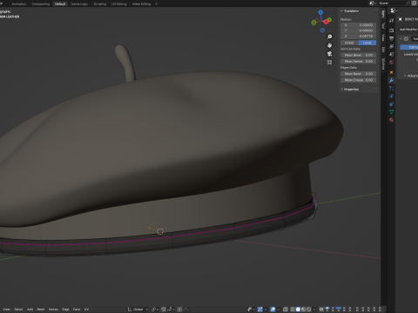The height and width of the screenshot is (313, 418).
Task: Add a new workspace with plus button
Action: pyautogui.click(x=156, y=4)
